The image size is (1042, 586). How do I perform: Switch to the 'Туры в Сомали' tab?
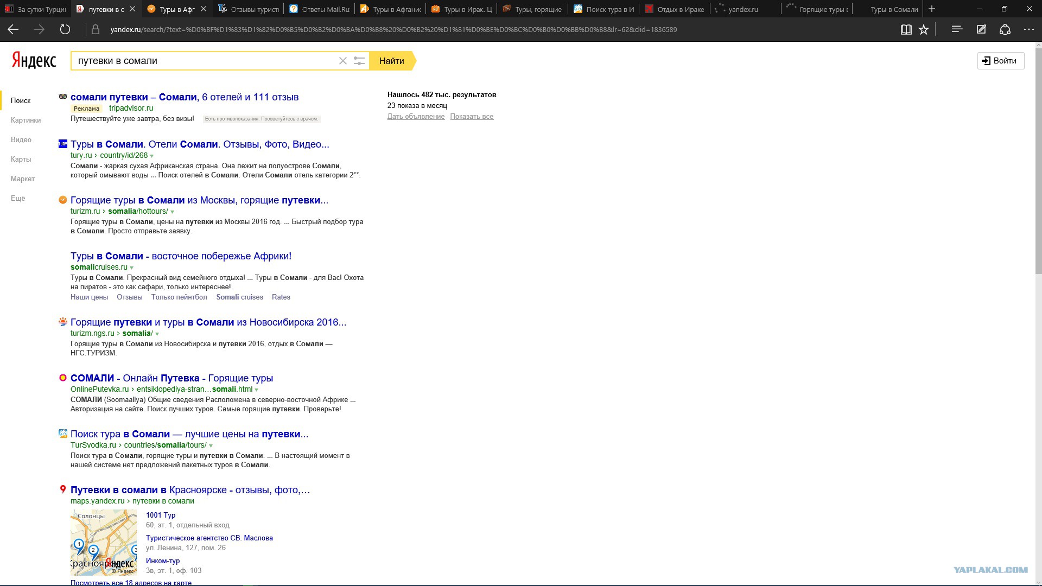[x=888, y=9]
